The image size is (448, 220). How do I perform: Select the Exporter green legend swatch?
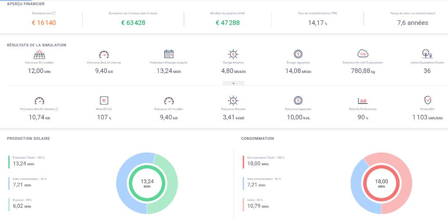pyautogui.click(x=8, y=204)
